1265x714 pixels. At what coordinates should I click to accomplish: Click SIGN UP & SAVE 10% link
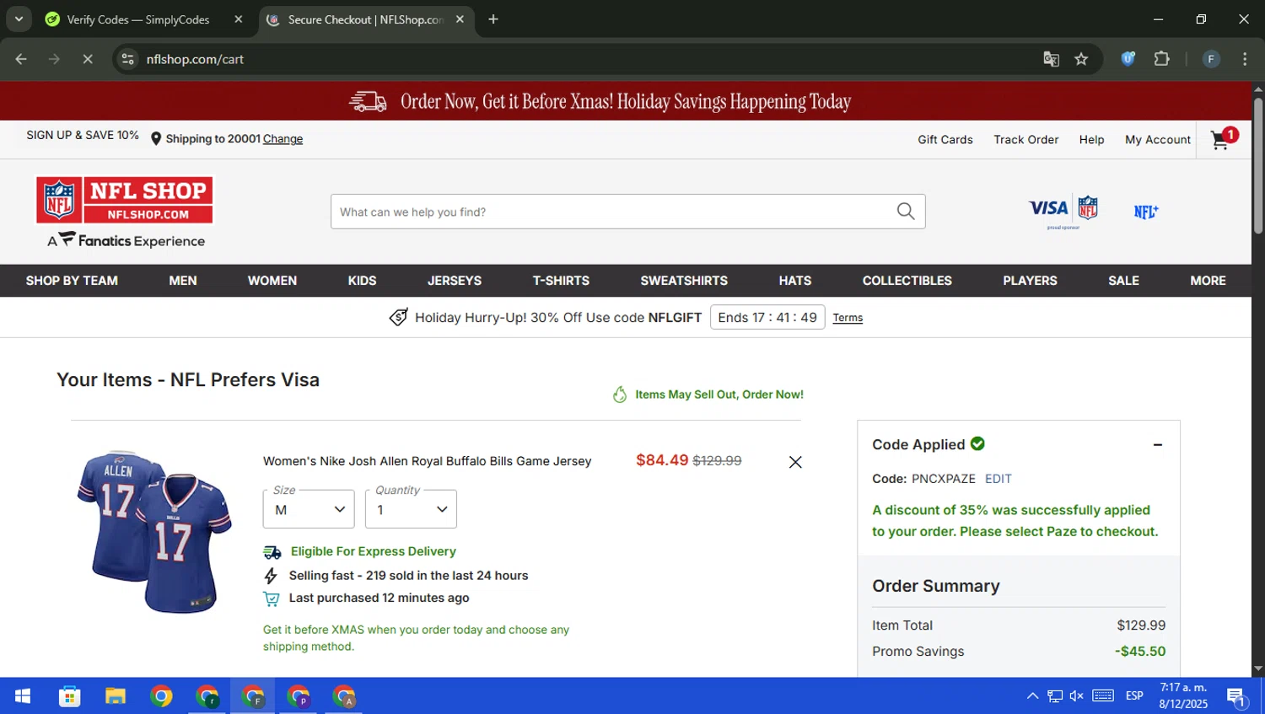coord(83,135)
